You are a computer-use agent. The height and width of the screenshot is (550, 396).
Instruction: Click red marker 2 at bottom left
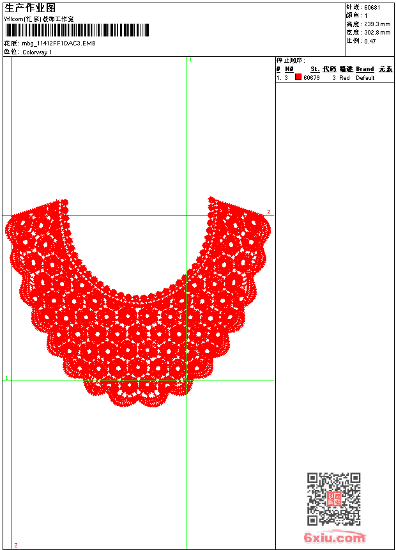[16, 545]
